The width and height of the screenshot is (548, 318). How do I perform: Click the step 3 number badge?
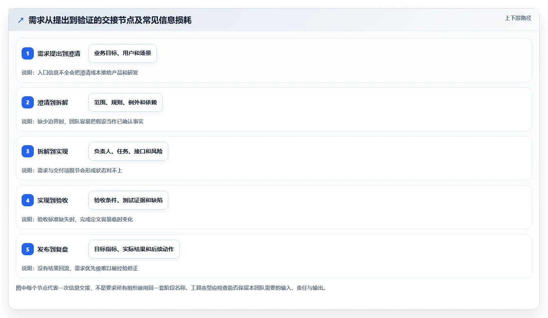[28, 151]
